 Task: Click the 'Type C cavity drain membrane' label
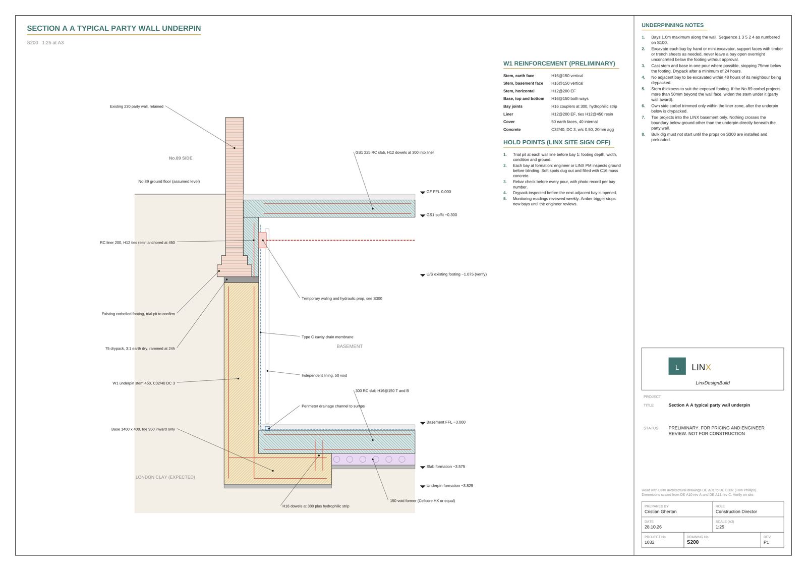pos(327,337)
